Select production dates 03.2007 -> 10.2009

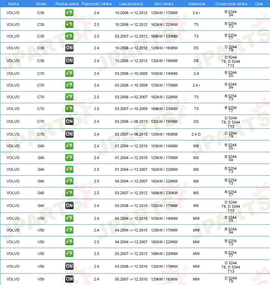pyautogui.click(x=131, y=109)
